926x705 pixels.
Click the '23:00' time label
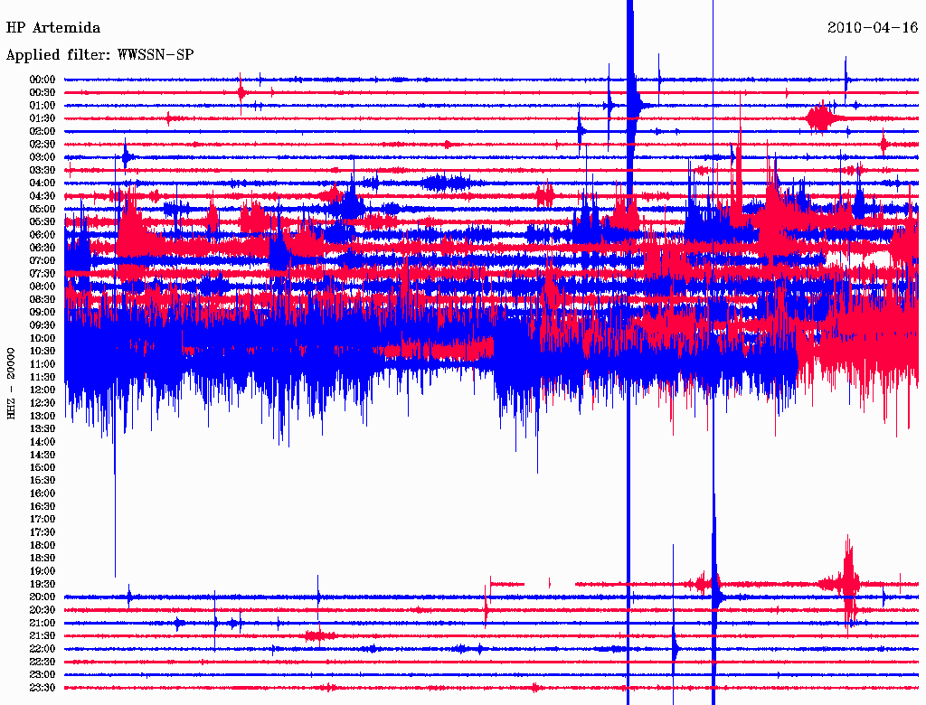click(x=43, y=675)
